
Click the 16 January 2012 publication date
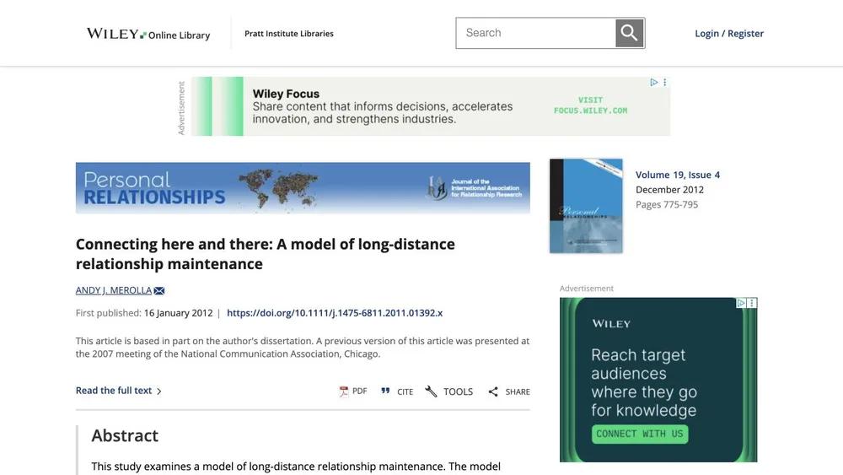[178, 313]
